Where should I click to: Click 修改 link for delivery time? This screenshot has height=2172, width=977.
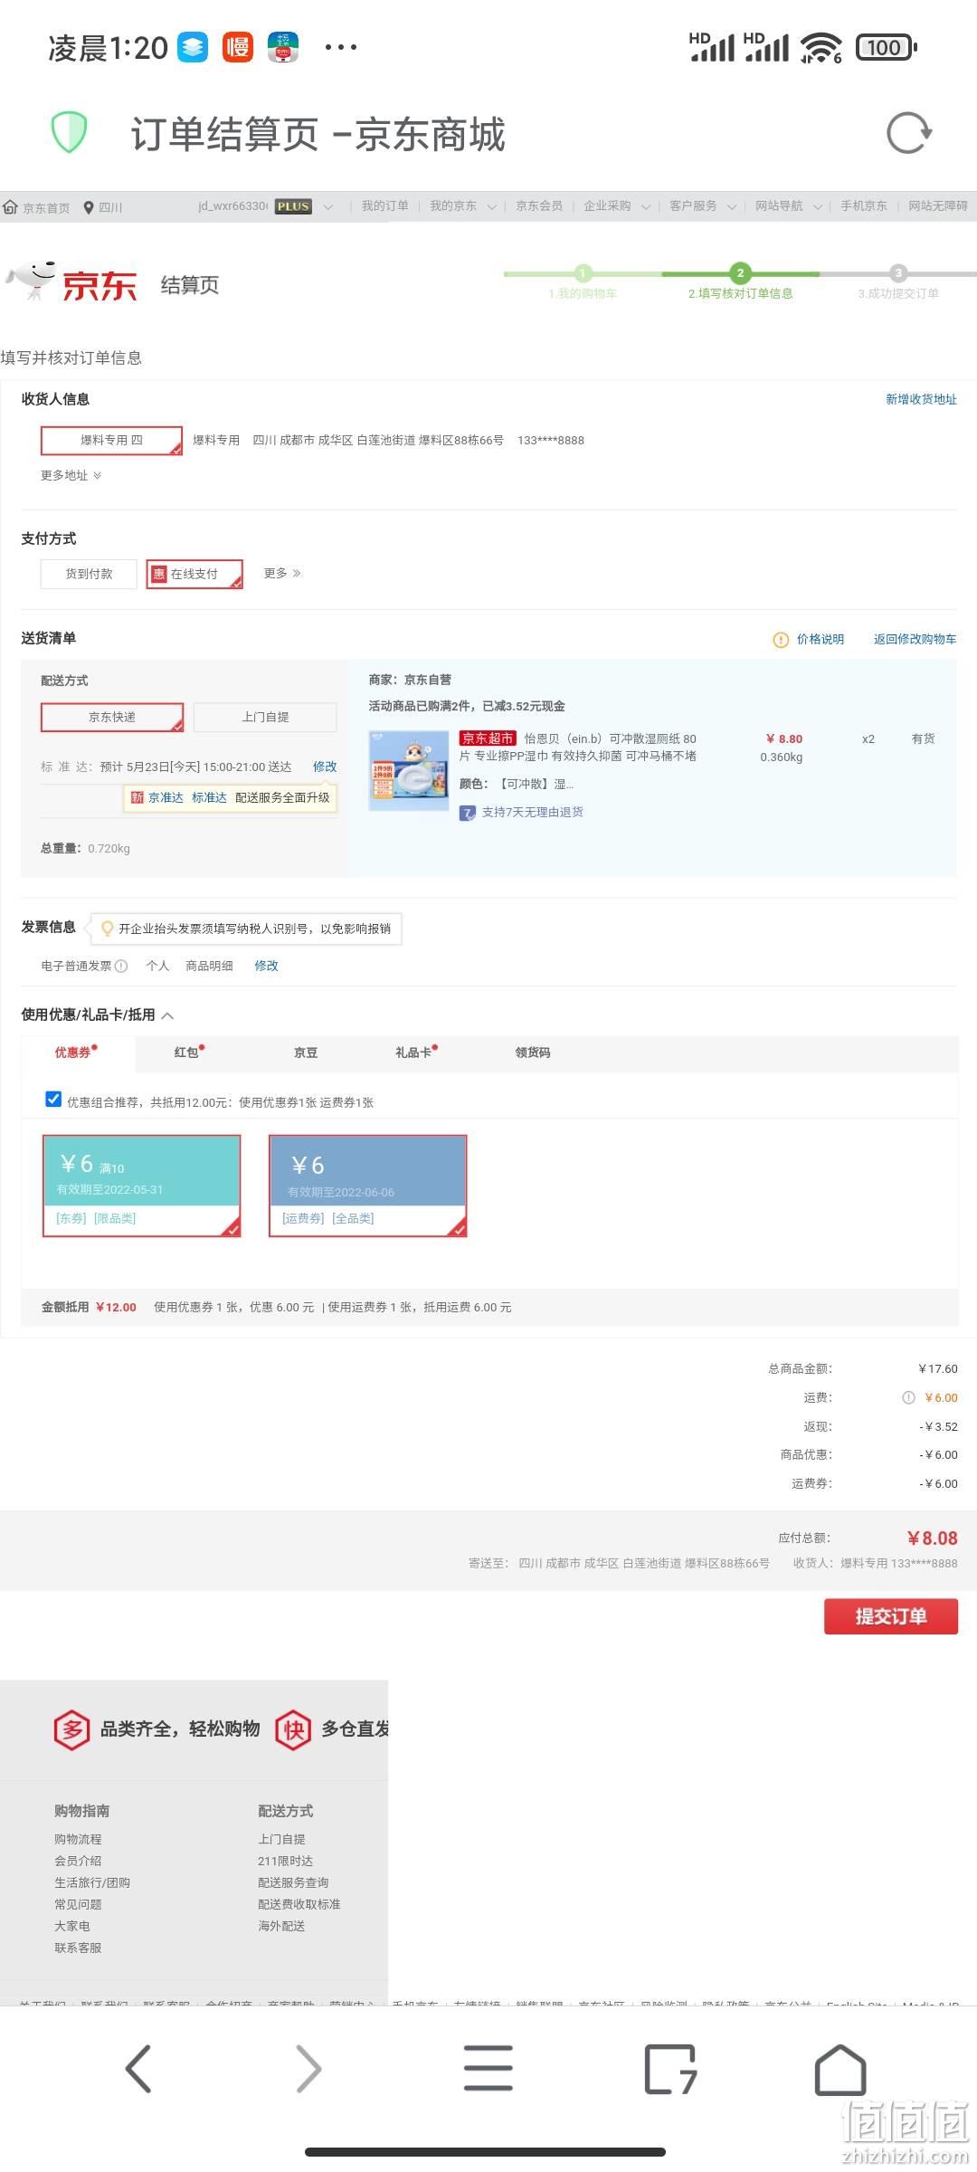pyautogui.click(x=325, y=767)
